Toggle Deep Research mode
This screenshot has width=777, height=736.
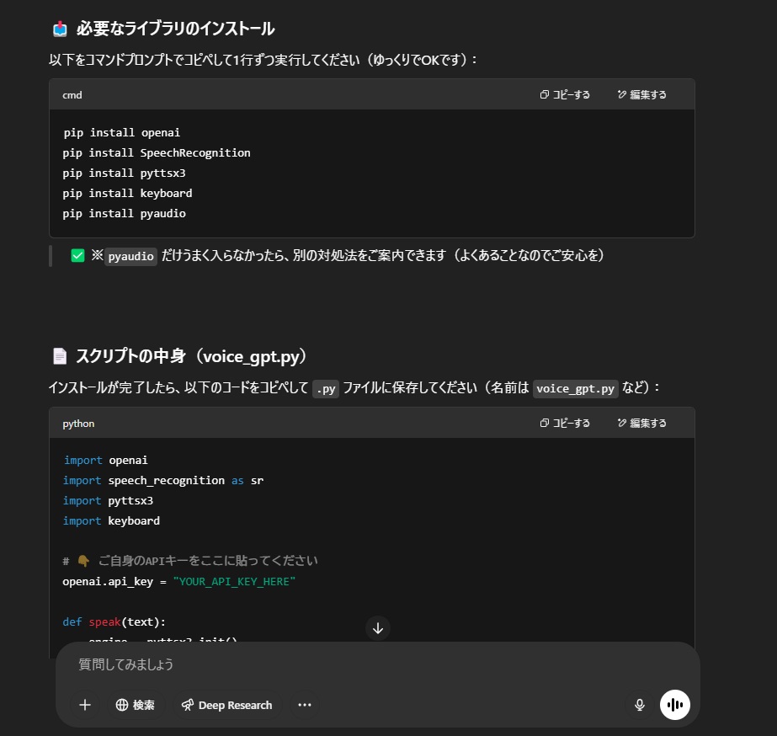[227, 705]
